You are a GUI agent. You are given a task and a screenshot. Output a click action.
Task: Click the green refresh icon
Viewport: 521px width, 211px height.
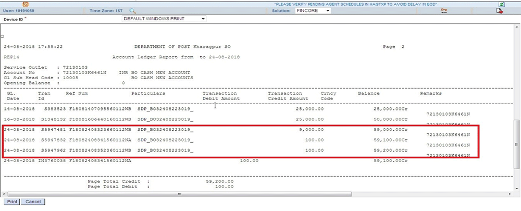point(502,4)
